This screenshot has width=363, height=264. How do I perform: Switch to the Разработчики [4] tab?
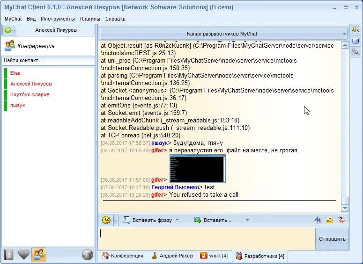tap(260, 256)
